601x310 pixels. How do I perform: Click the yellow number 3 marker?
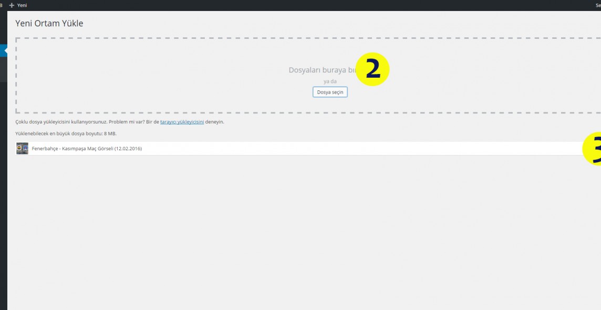pos(594,148)
